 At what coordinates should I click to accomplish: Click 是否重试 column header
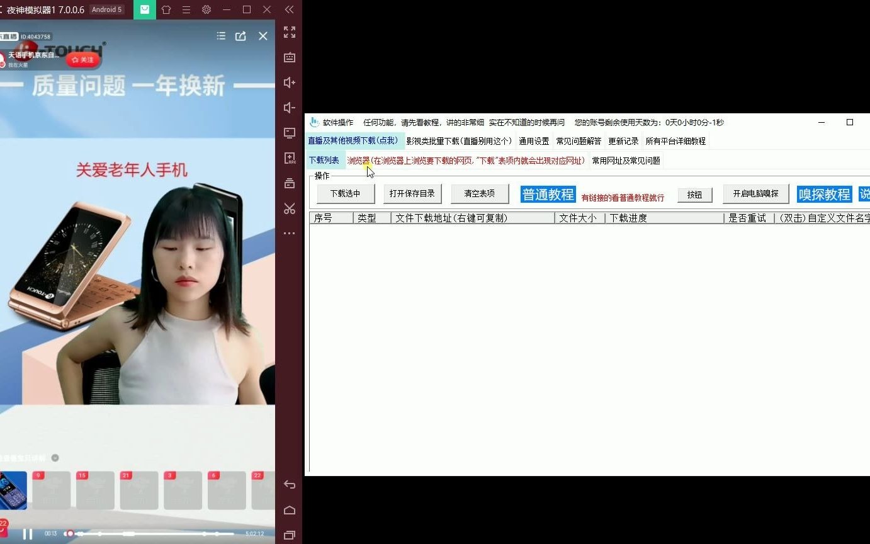[x=749, y=218]
